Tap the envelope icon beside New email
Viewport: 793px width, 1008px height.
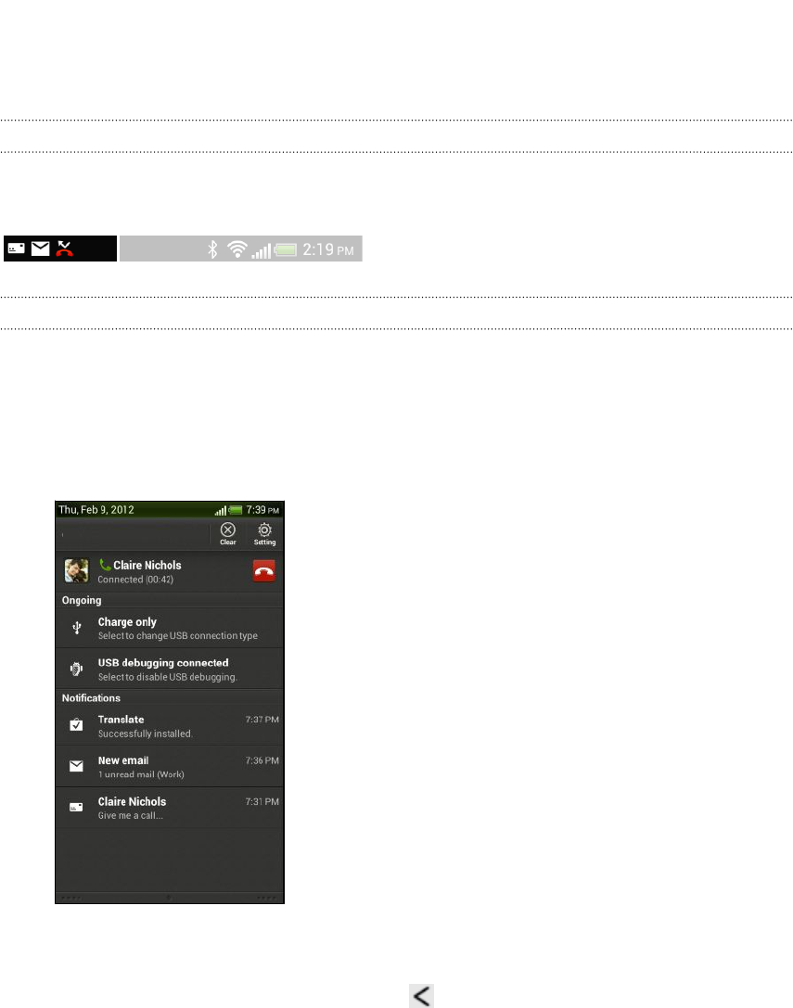click(77, 766)
